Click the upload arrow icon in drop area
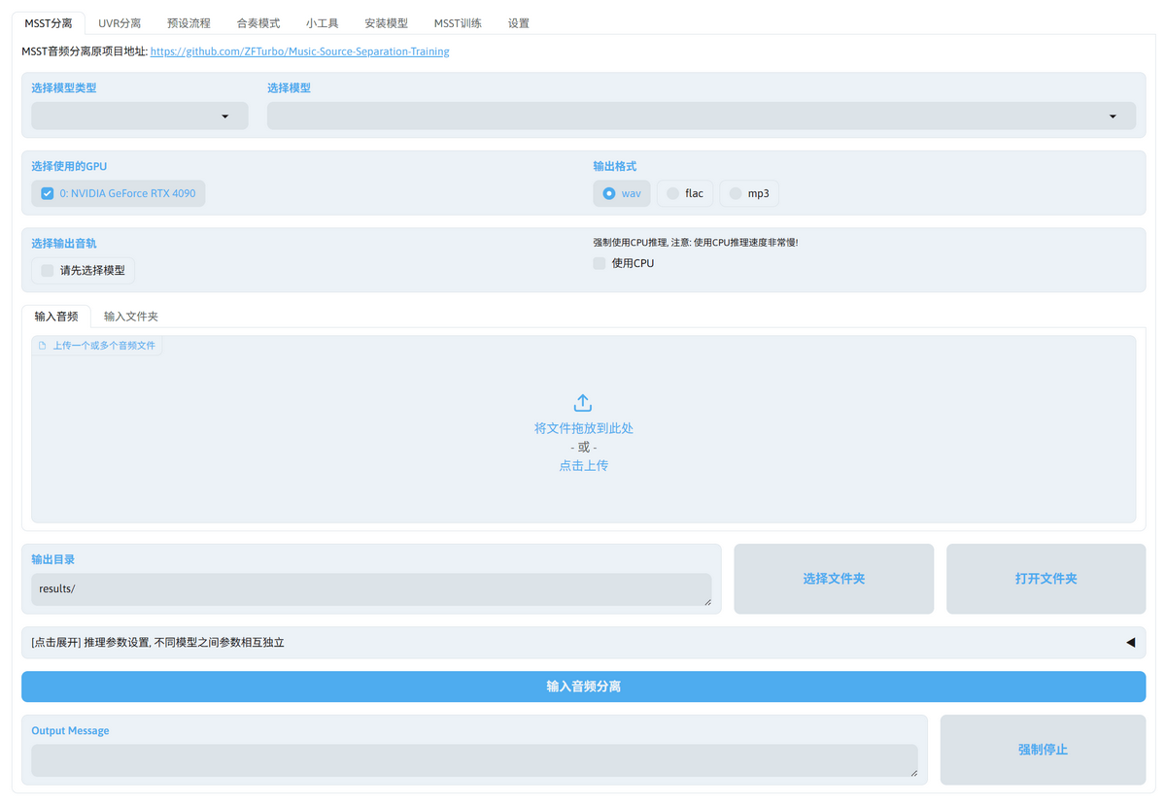This screenshot has width=1166, height=804. click(583, 403)
